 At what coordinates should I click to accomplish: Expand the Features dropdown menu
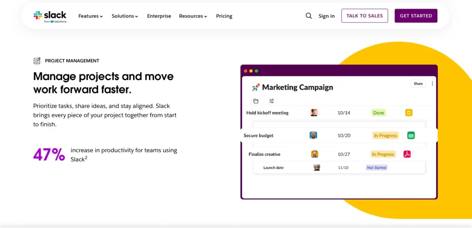tap(91, 16)
